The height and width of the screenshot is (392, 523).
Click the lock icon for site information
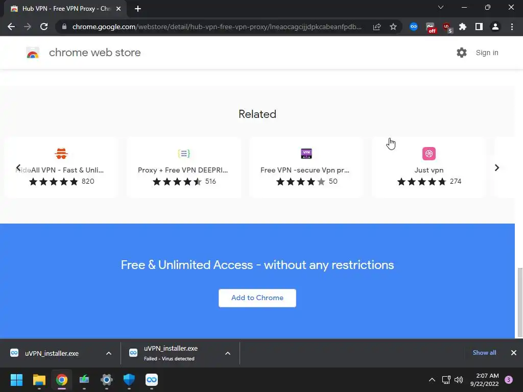point(64,27)
